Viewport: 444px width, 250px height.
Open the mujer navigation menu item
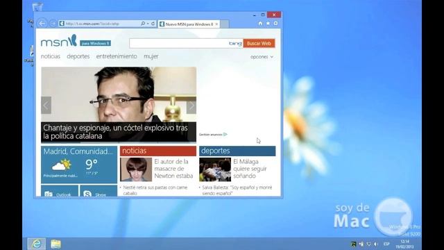pos(151,56)
